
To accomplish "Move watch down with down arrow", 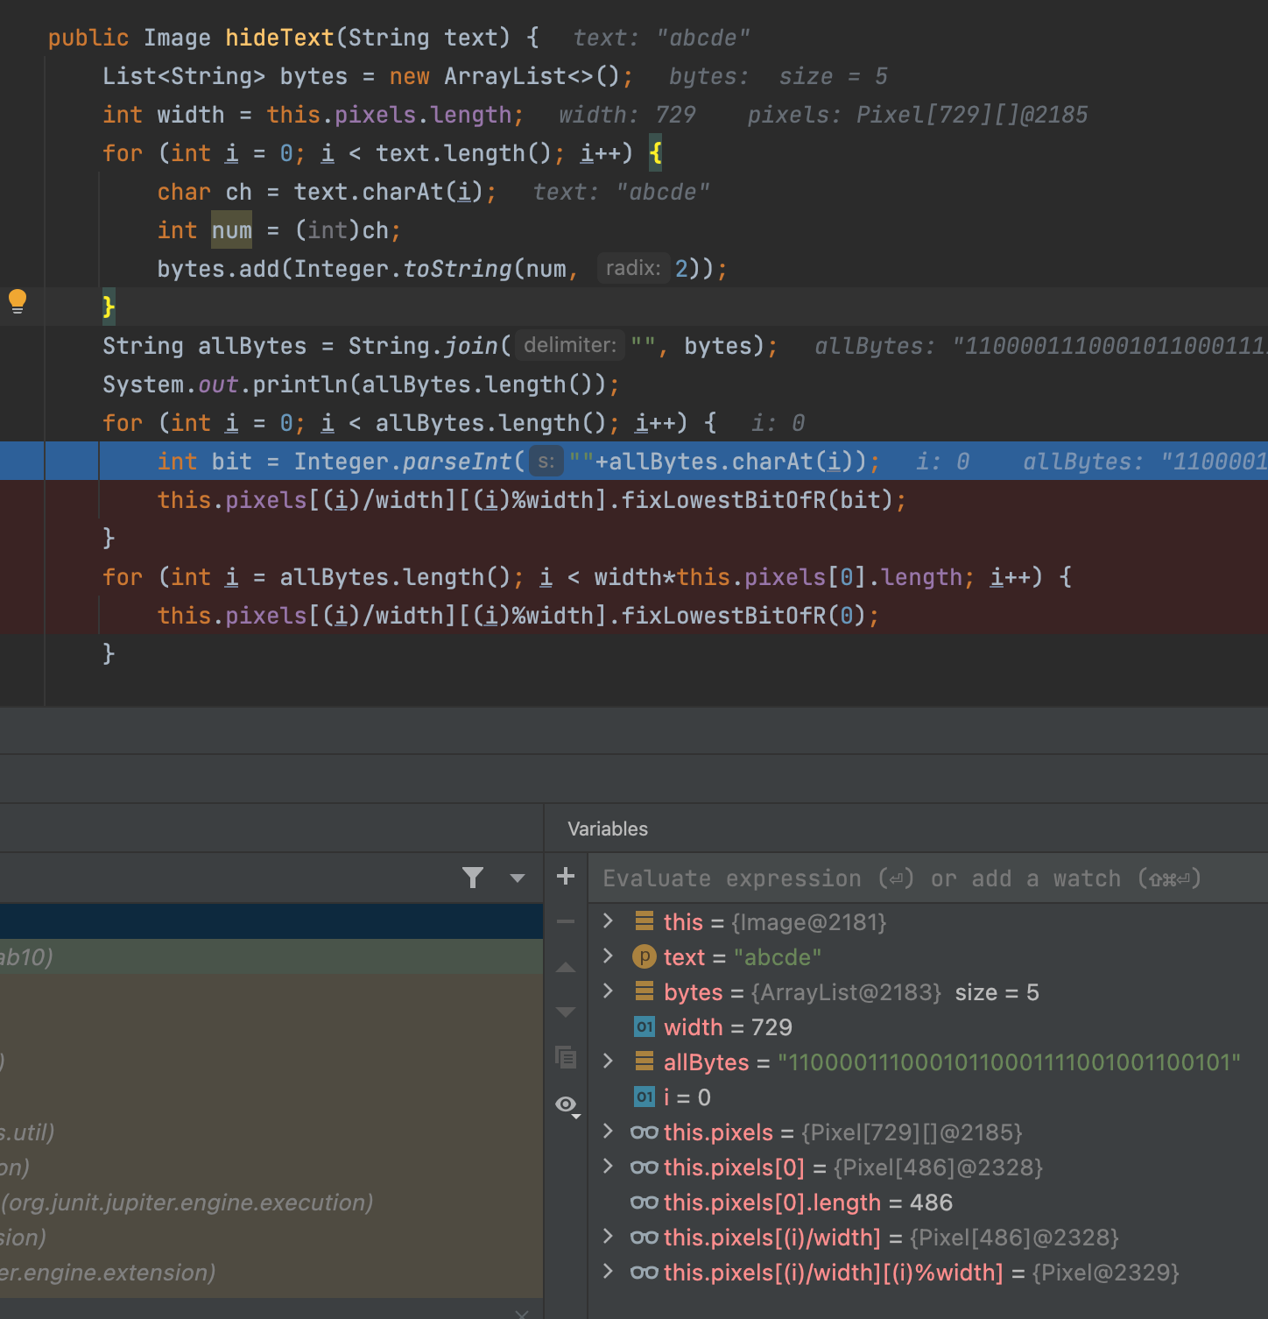I will tap(566, 1012).
